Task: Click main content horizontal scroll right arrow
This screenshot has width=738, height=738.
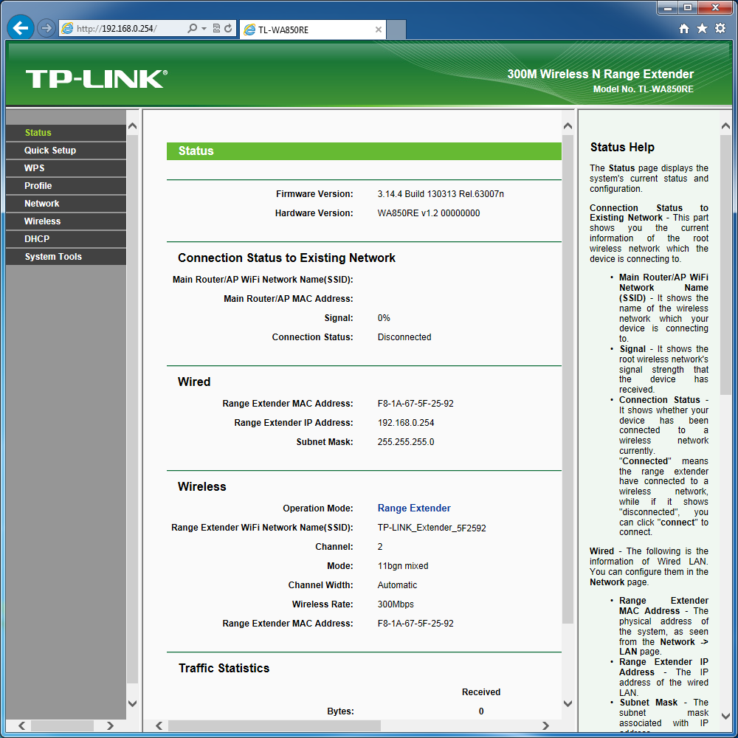Action: pyautogui.click(x=545, y=725)
